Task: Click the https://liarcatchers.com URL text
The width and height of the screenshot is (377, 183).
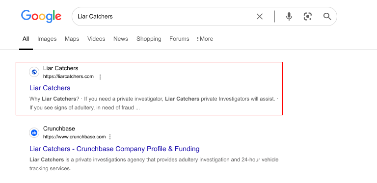Action: click(x=68, y=77)
